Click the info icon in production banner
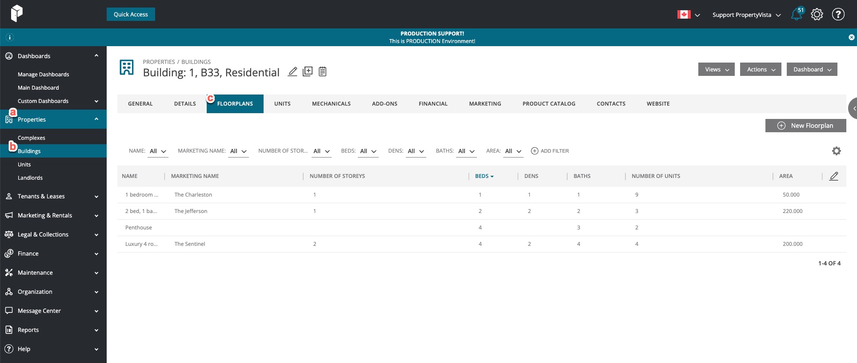Viewport: 857px width, 363px height. pyautogui.click(x=9, y=37)
